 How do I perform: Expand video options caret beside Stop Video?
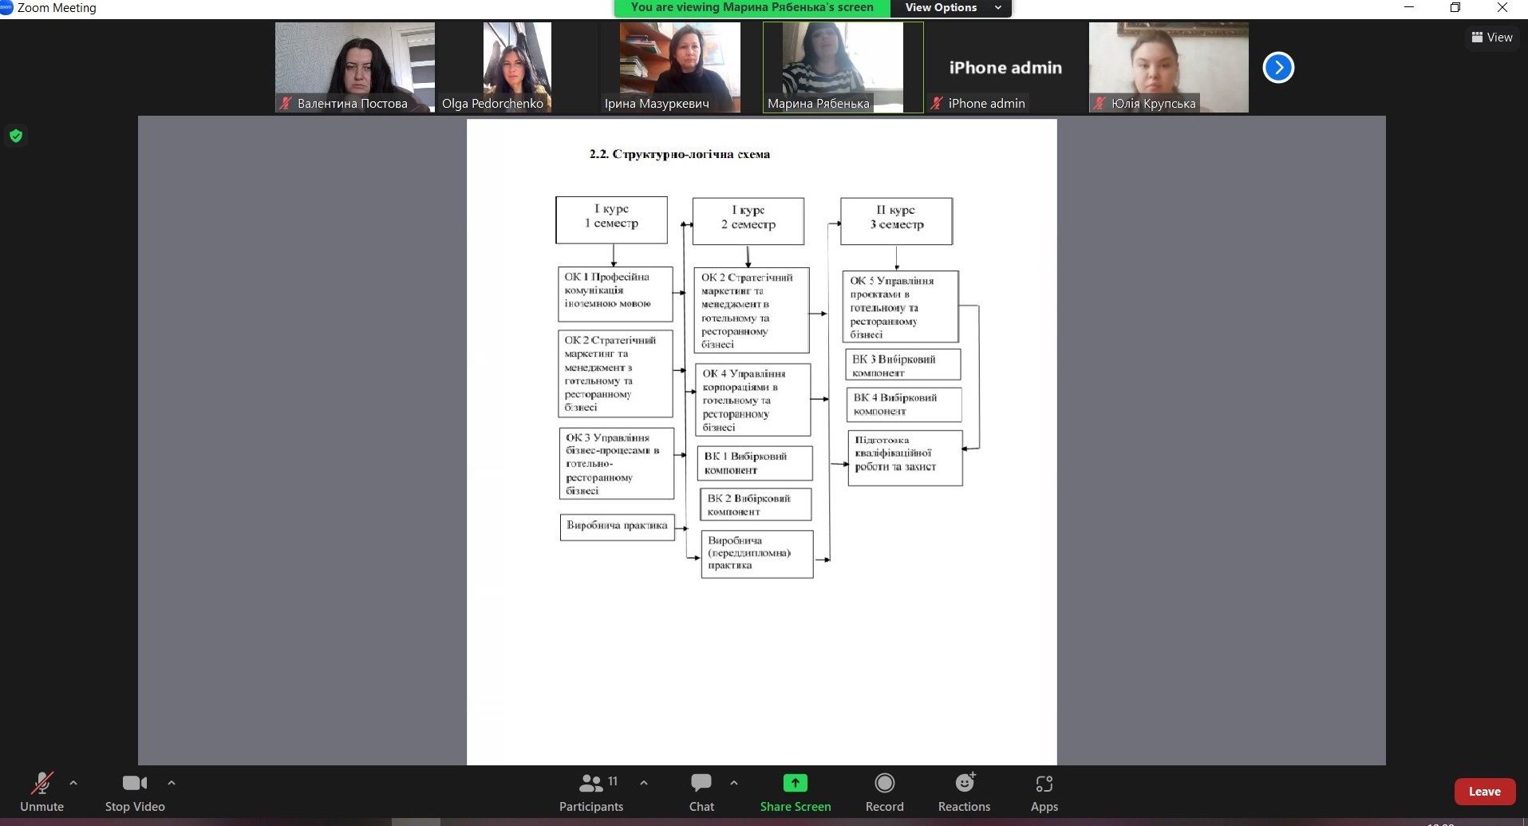point(172,783)
